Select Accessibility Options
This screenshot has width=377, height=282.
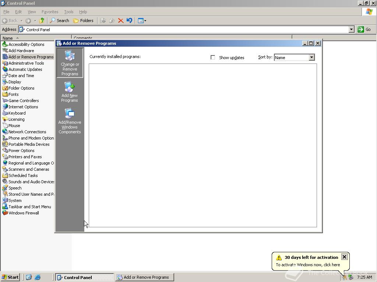[x=23, y=44]
